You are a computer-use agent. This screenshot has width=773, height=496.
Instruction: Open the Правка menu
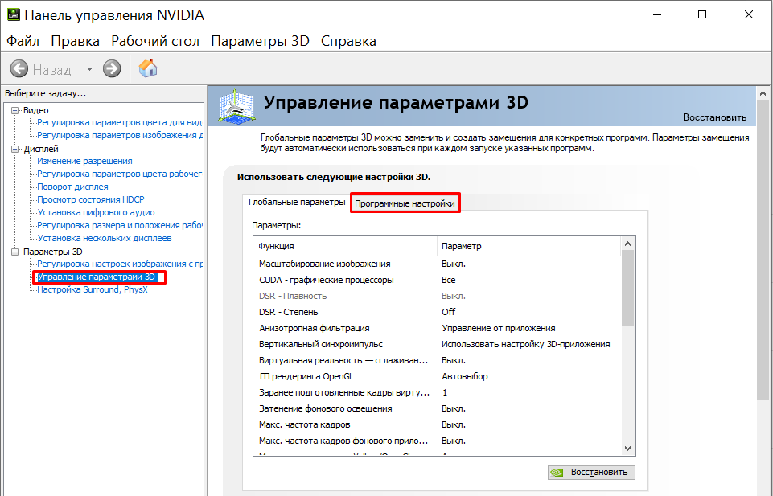pyautogui.click(x=75, y=41)
